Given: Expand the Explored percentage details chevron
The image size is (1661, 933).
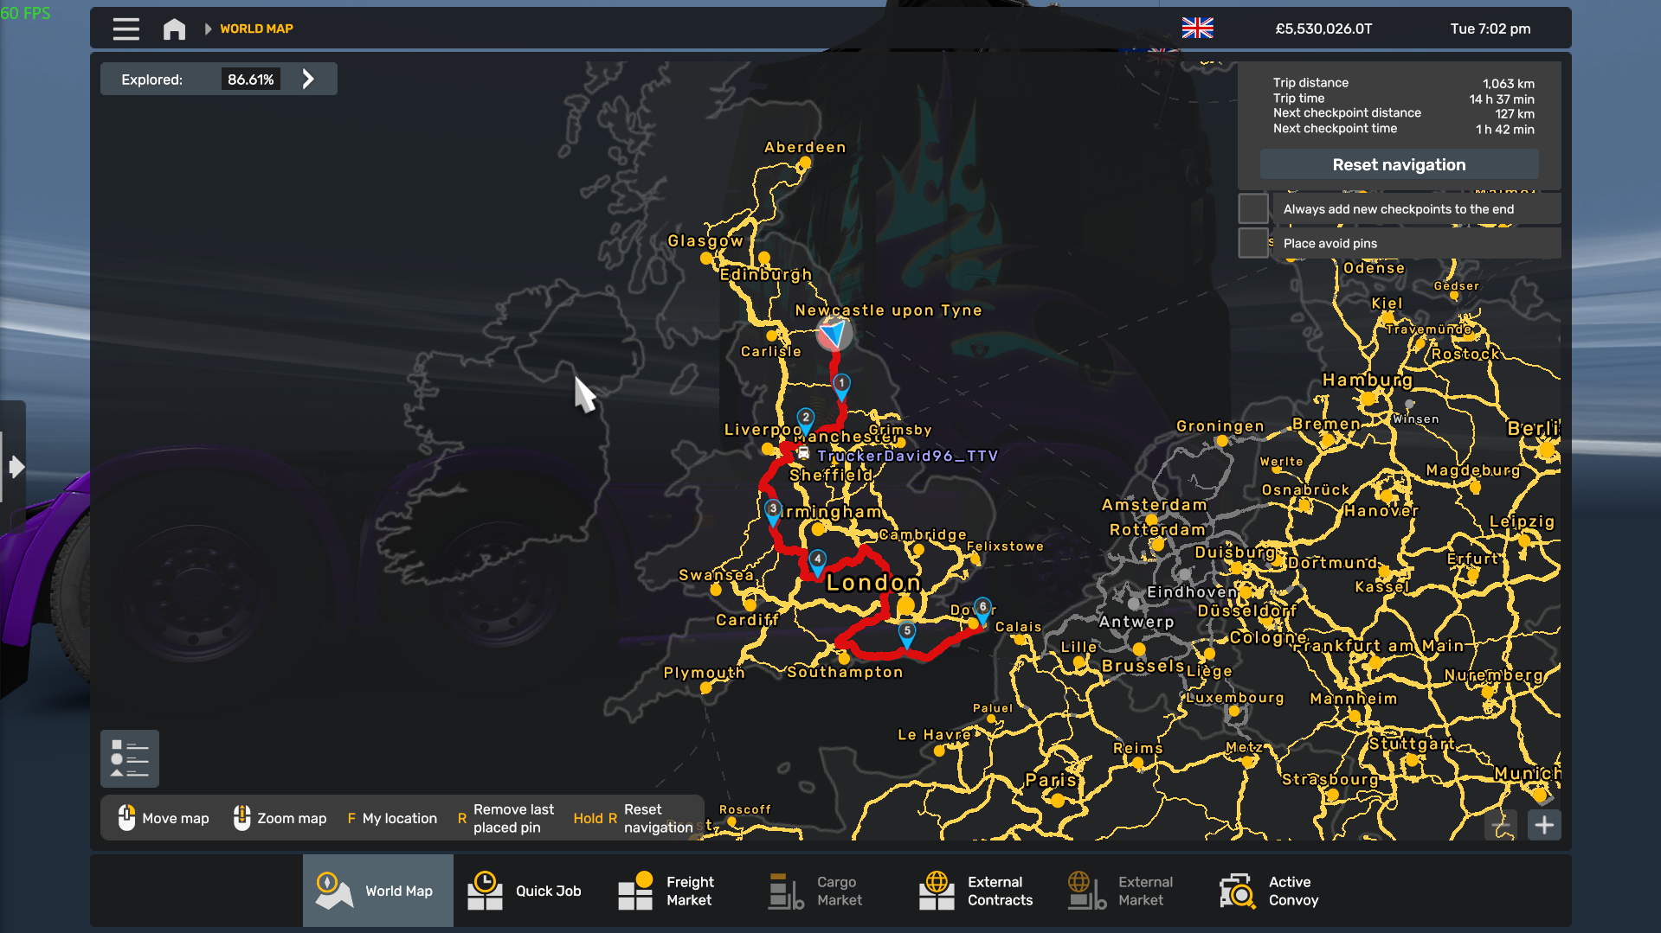Looking at the screenshot, I should coord(308,79).
